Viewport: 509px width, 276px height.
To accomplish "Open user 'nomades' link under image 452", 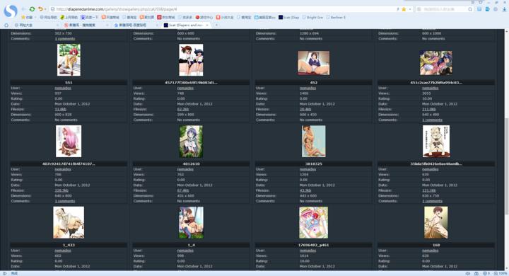I will (x=308, y=88).
